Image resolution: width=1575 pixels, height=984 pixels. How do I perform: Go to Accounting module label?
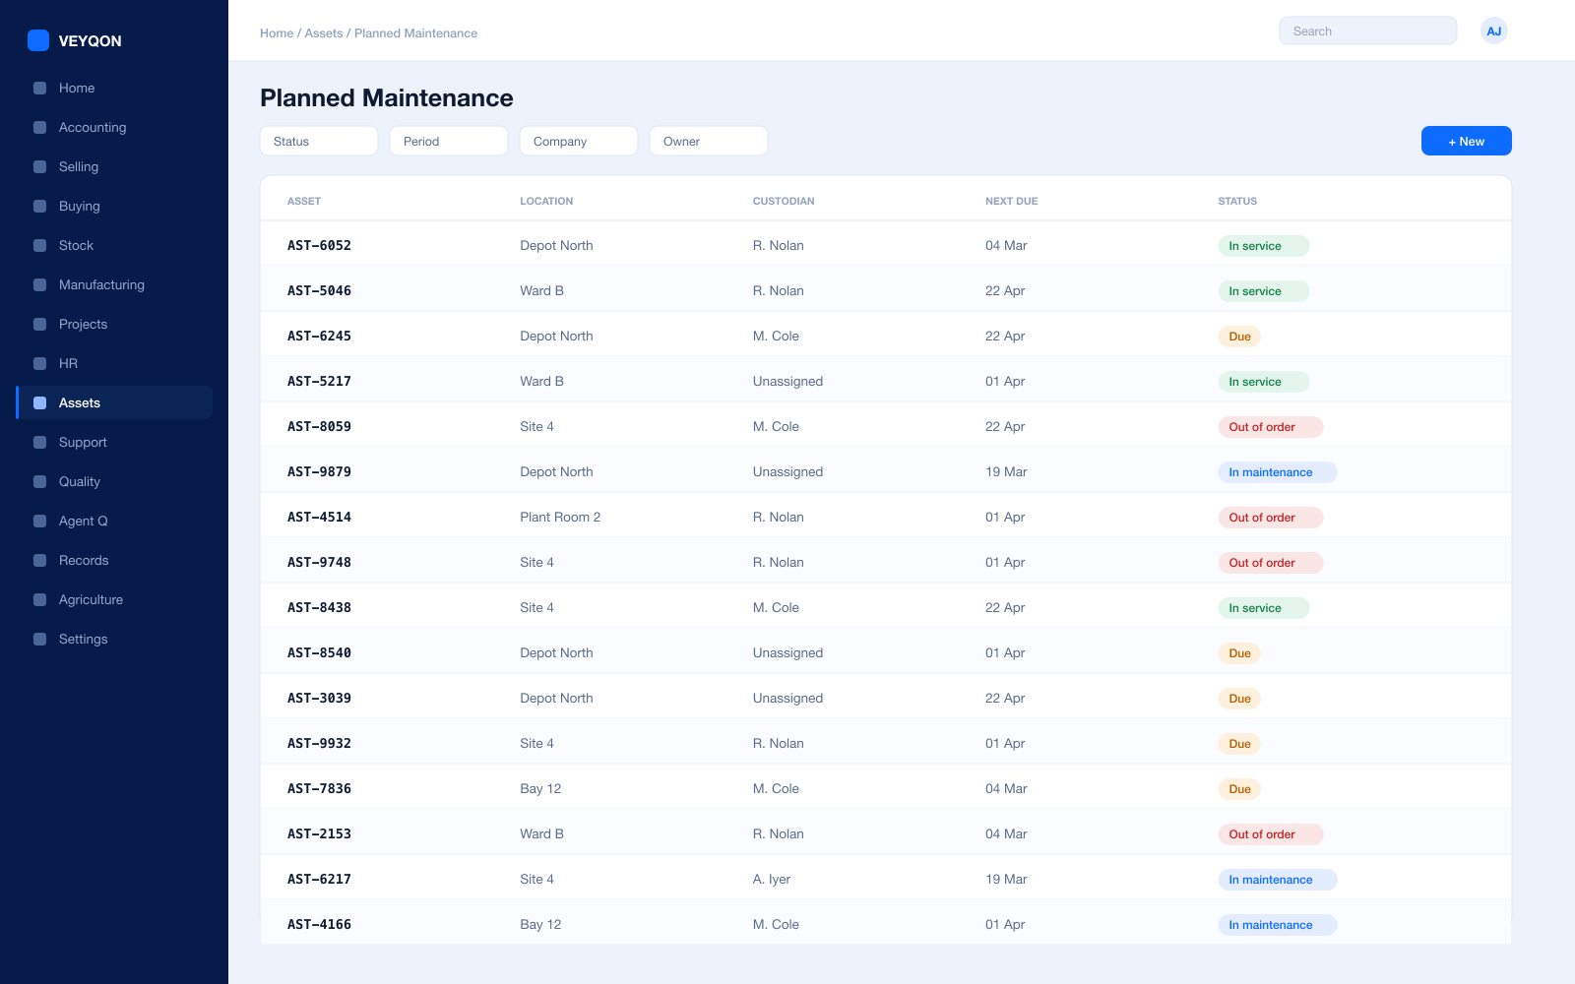coord(93,127)
